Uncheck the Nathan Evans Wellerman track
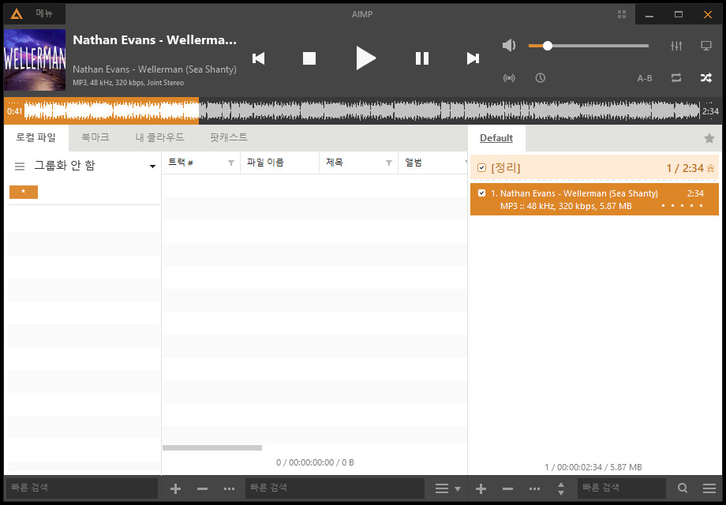The image size is (726, 505). pos(481,193)
